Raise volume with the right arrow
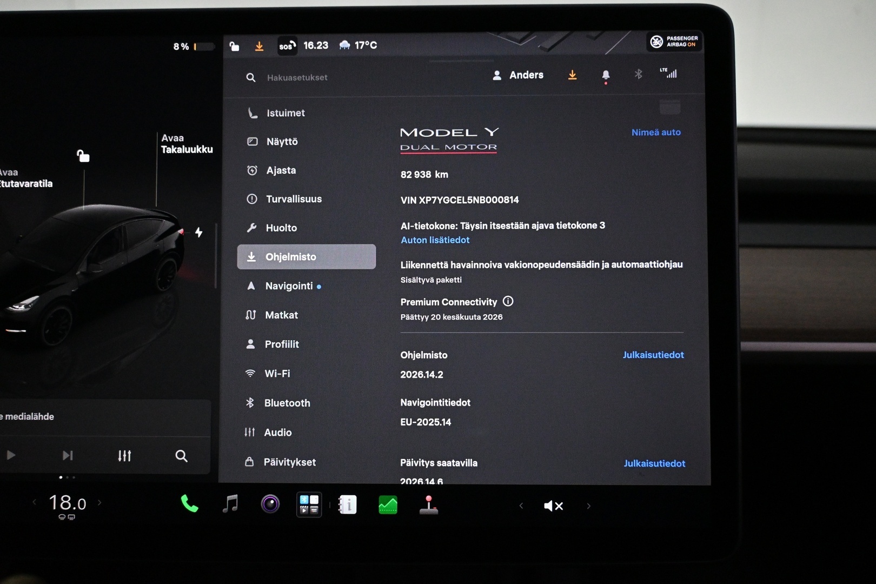 (x=589, y=506)
